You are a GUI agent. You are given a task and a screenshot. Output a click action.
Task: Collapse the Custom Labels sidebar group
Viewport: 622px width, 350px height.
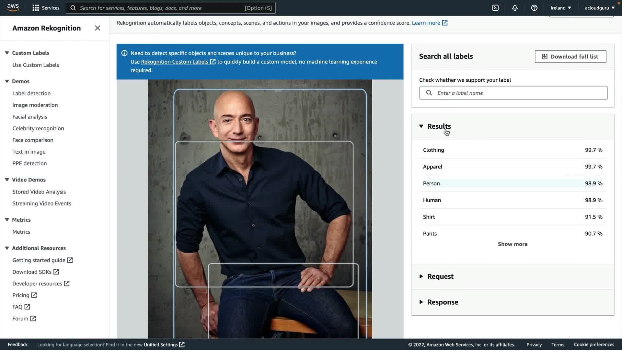7,53
